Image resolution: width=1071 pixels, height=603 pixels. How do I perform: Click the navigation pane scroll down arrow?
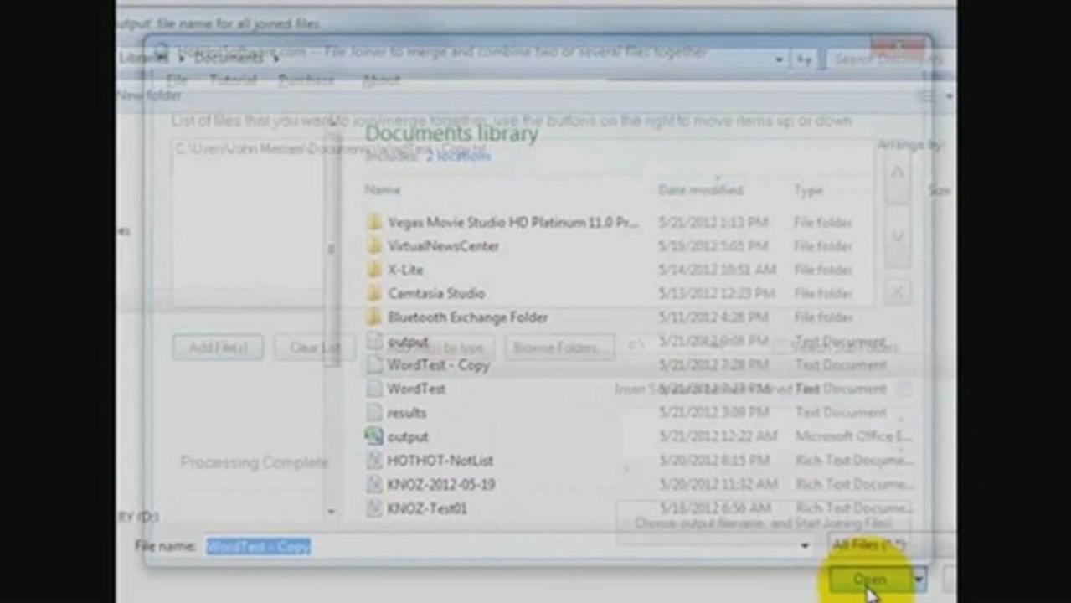332,511
